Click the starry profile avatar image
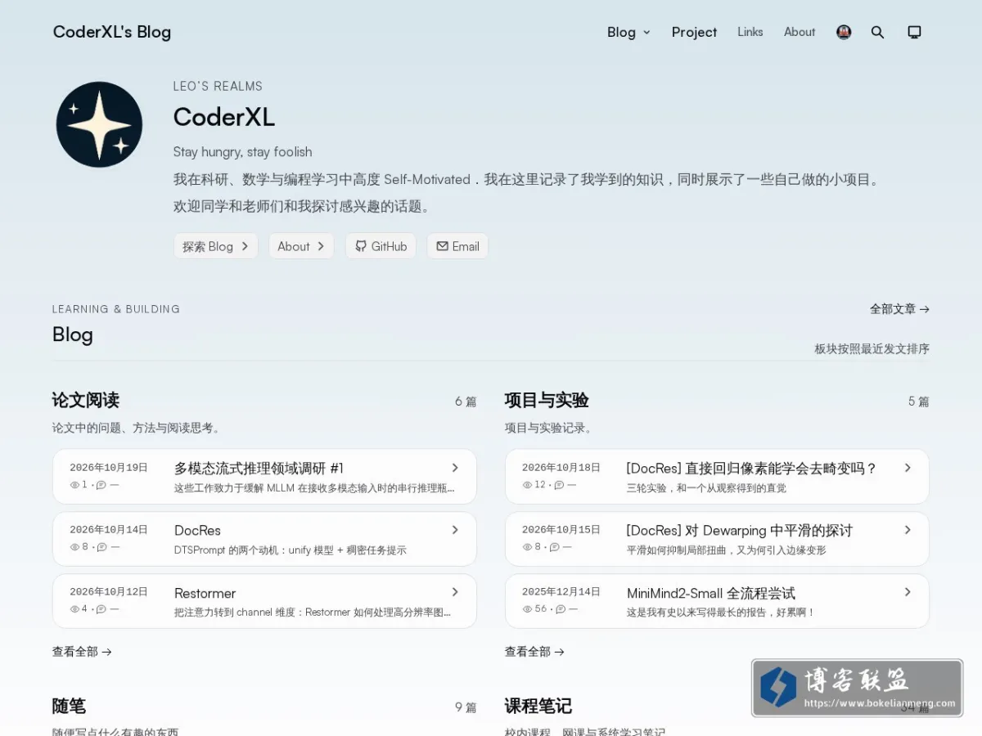The height and width of the screenshot is (736, 982). coord(99,124)
